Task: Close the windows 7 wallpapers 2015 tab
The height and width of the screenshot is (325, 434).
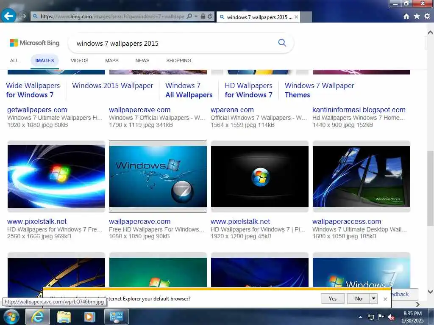Action: (296, 17)
